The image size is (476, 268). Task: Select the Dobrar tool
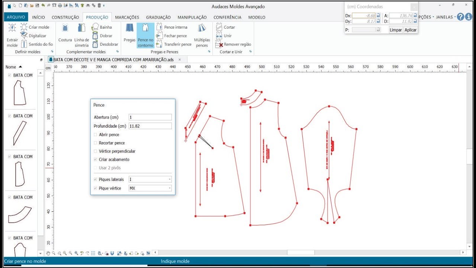102,36
